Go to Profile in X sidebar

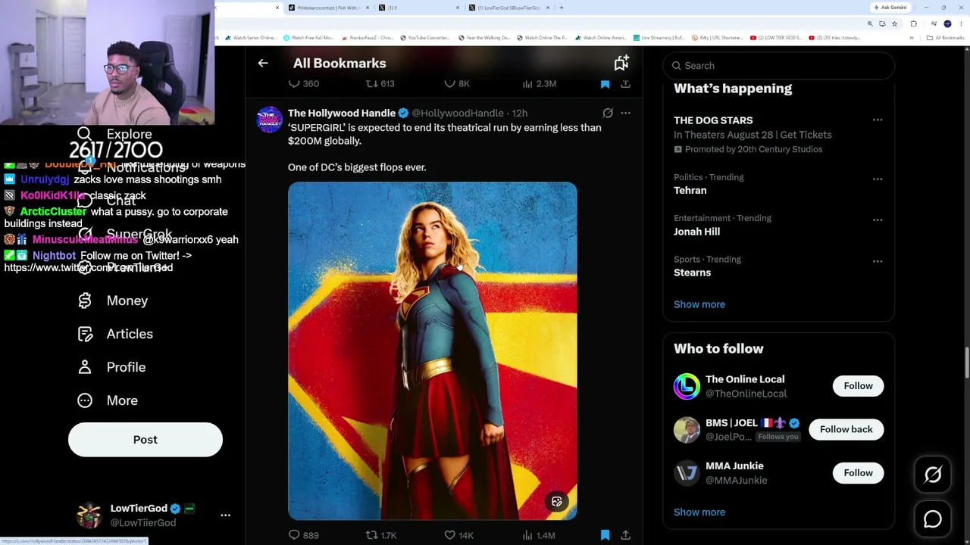[111, 367]
